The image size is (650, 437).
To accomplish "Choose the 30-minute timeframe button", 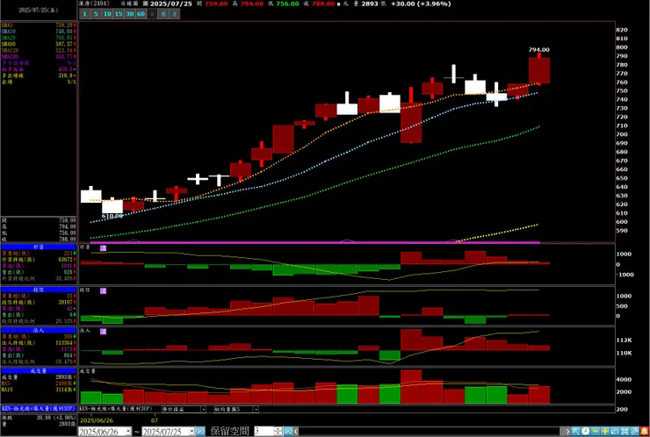I will (130, 14).
